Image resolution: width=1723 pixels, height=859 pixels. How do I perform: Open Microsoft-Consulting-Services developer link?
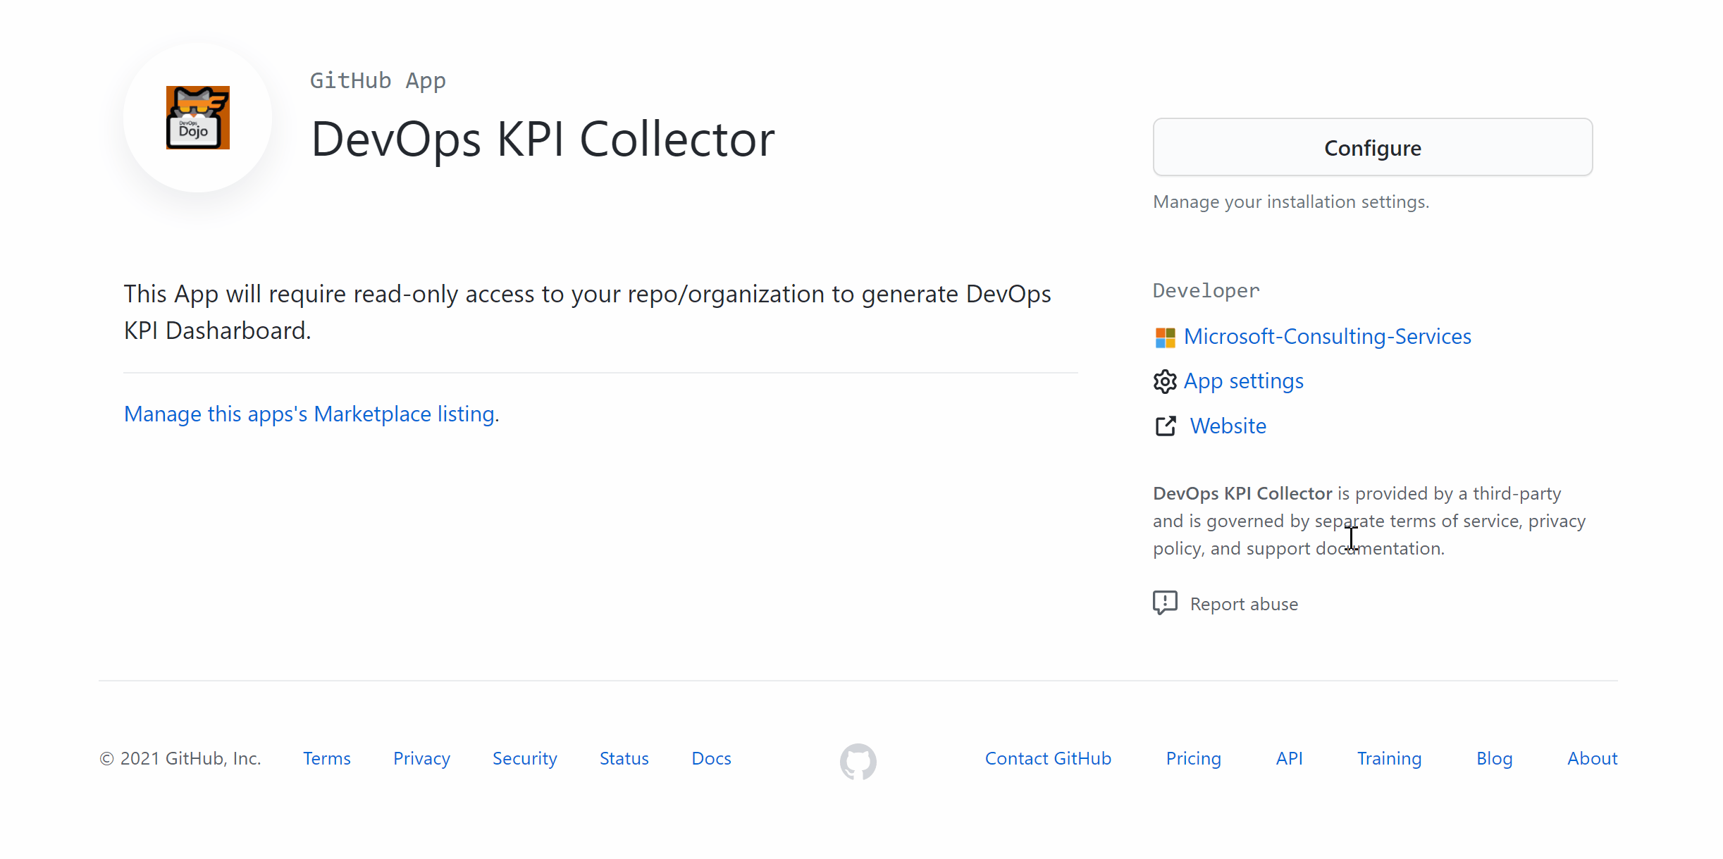click(x=1327, y=337)
